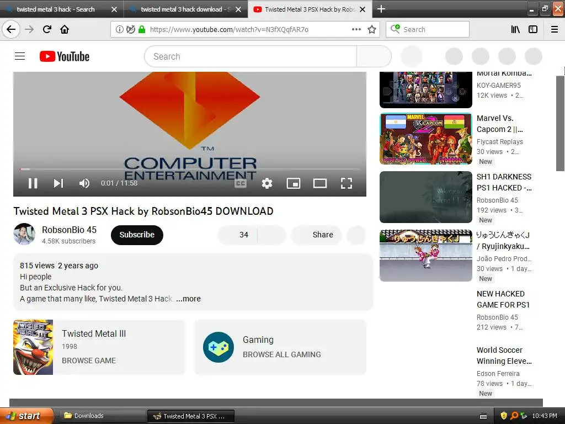
Task: Open the Marvel Vs. Capcom 2 video thumbnail
Action: 426,139
